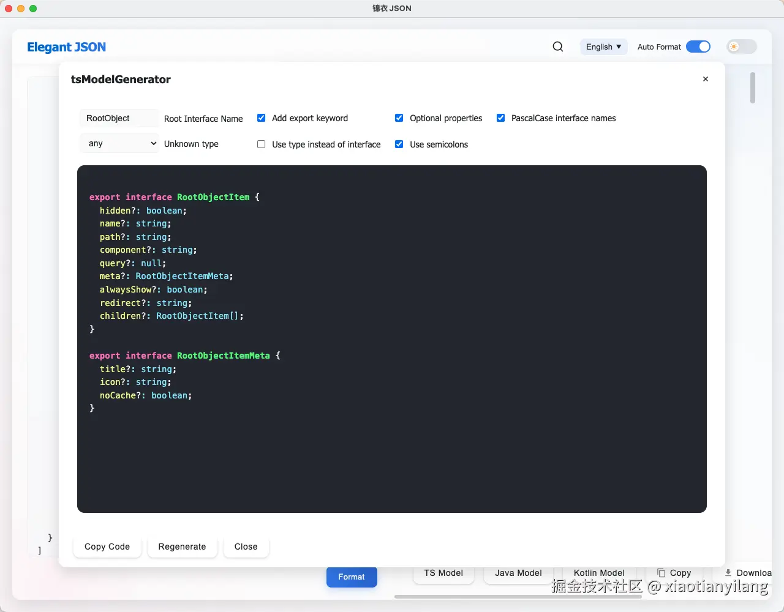
Task: Click 'redirect?: string;' code line
Action: pyautogui.click(x=146, y=303)
